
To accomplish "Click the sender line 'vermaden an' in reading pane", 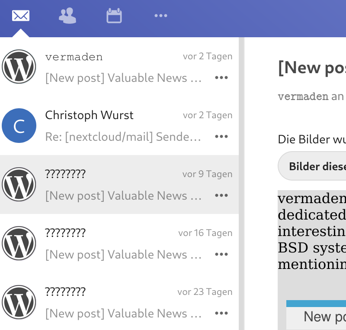I will [x=311, y=97].
